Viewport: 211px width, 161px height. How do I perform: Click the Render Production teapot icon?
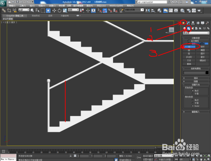[199, 11]
